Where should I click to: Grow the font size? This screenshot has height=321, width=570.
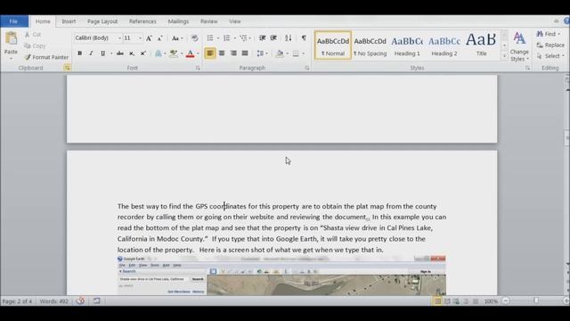tap(149, 37)
